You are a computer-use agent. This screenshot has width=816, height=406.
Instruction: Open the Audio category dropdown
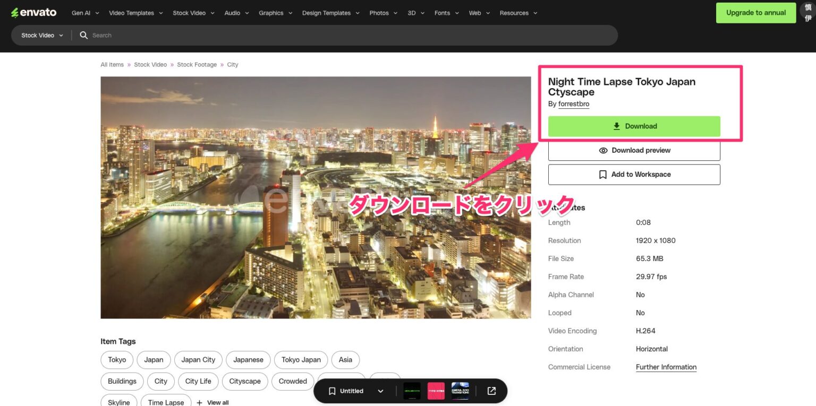[x=236, y=13]
